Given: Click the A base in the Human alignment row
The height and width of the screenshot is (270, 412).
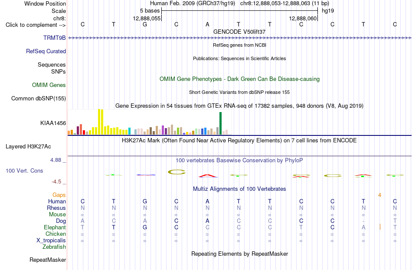Looking at the screenshot, I should (x=207, y=201).
